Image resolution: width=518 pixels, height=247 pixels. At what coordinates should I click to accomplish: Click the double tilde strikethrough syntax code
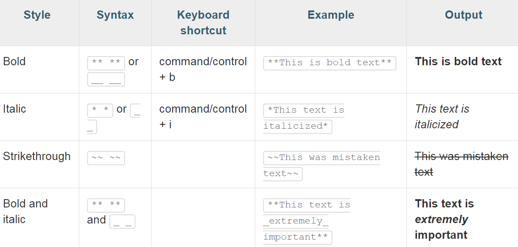(106, 158)
